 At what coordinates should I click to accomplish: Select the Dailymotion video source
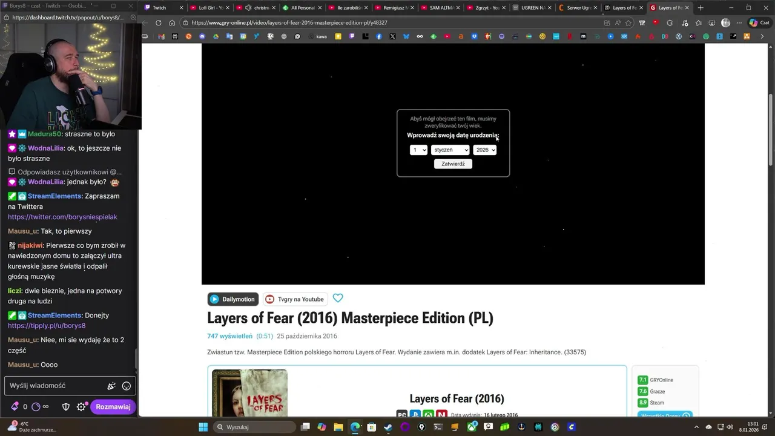click(x=233, y=299)
